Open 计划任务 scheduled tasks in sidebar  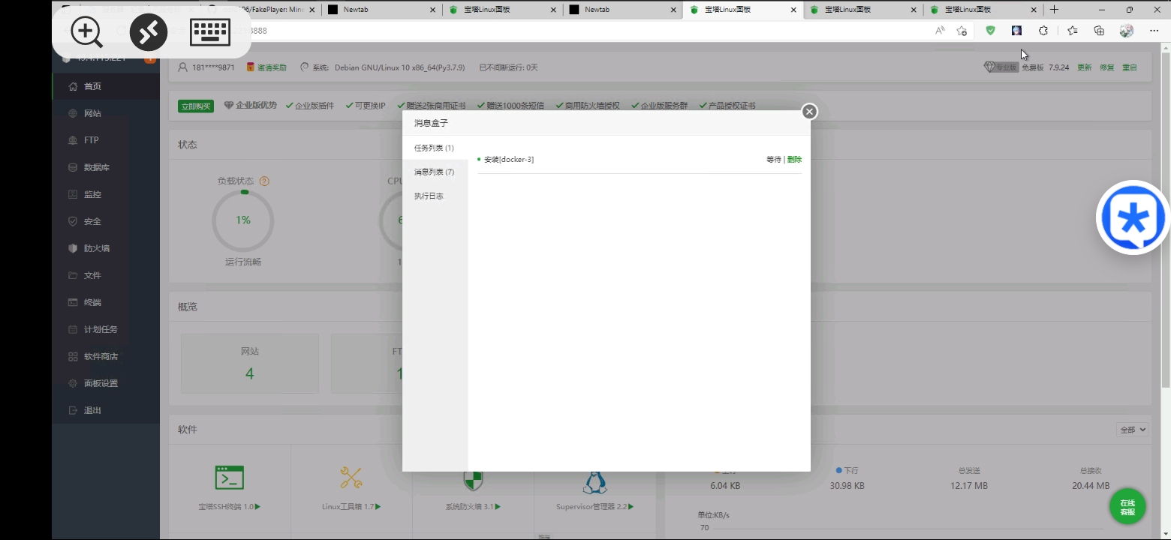106,329
